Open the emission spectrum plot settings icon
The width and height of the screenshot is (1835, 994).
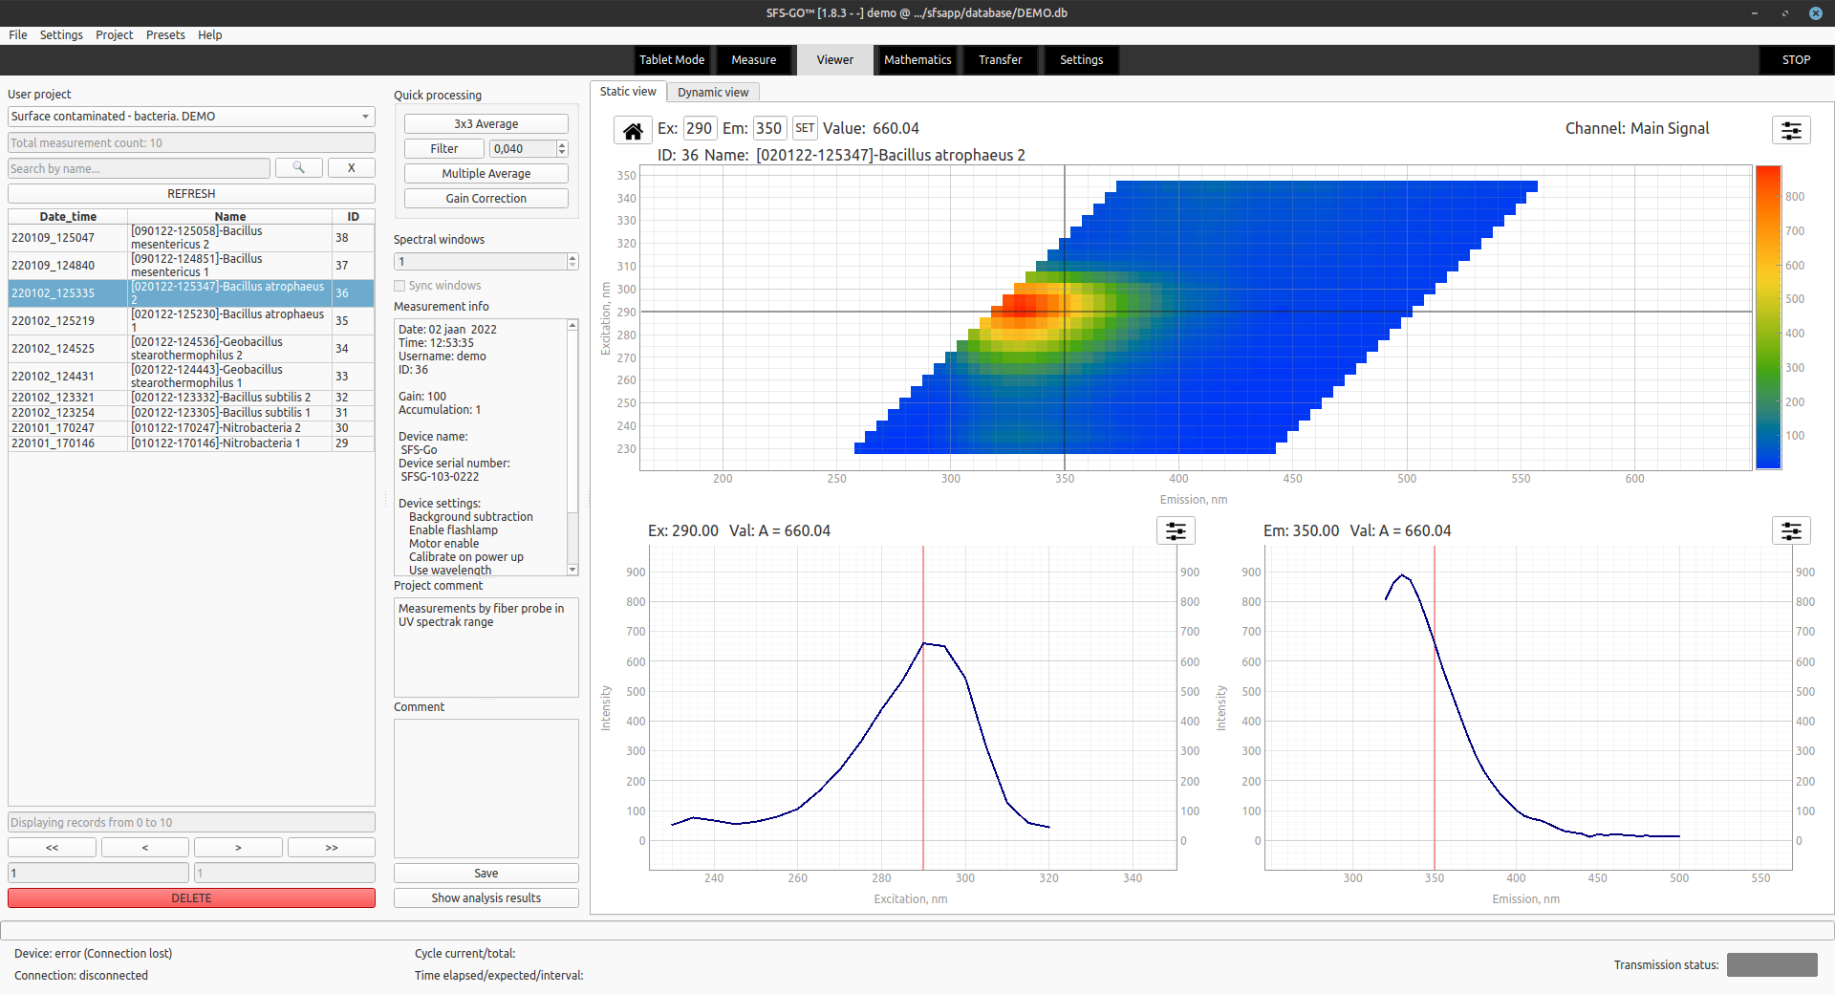1790,530
